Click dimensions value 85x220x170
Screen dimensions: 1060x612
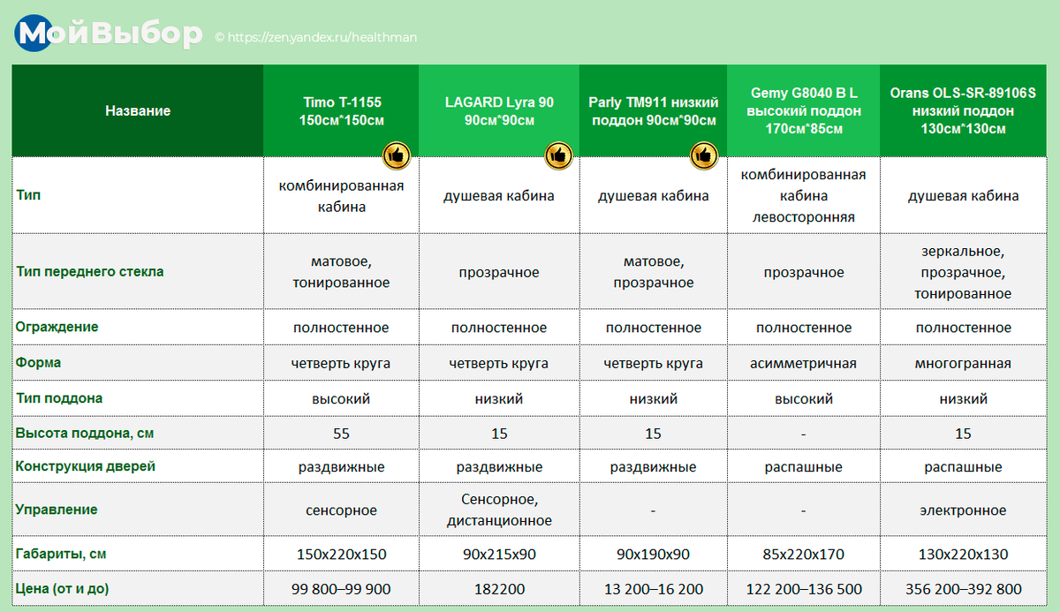(x=804, y=555)
